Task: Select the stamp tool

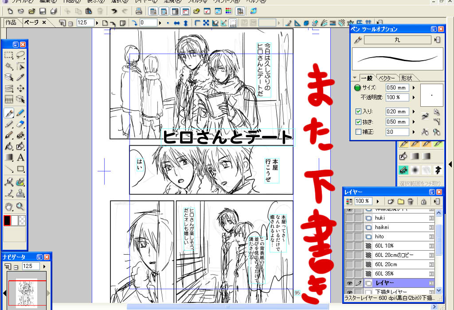Action: 20,193
